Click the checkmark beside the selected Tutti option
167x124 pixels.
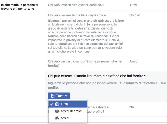52,104
